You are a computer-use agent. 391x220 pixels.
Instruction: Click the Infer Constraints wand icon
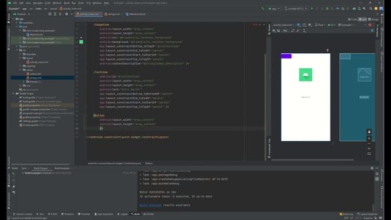pos(298,31)
